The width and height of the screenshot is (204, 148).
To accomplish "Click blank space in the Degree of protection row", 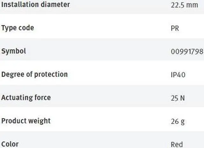I will pyautogui.click(x=118, y=75).
